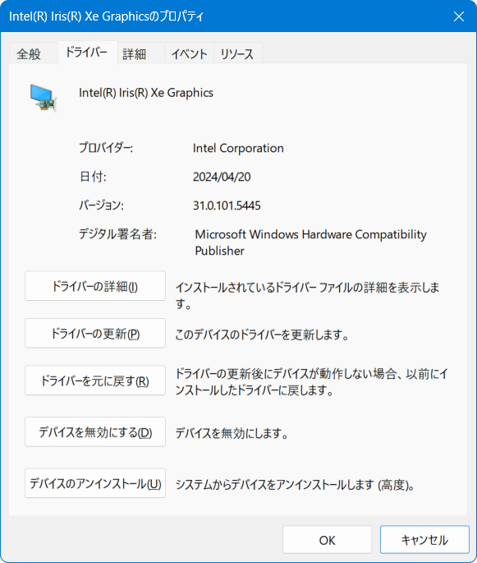Click the Intel(R) Iris(R) Xe Graphics device name
Viewport: 477px width, 563px height.
pyautogui.click(x=146, y=93)
